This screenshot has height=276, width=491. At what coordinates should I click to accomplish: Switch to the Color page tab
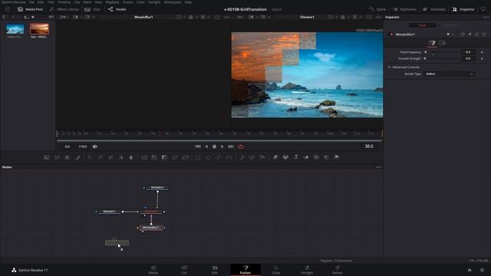click(276, 270)
